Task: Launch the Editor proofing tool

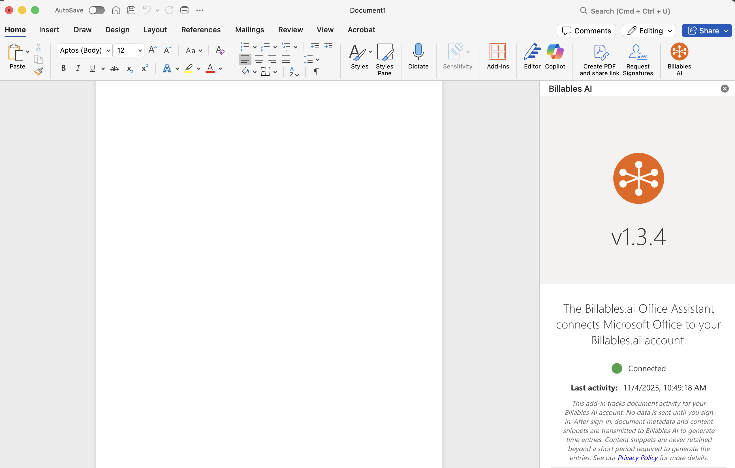Action: (x=532, y=52)
